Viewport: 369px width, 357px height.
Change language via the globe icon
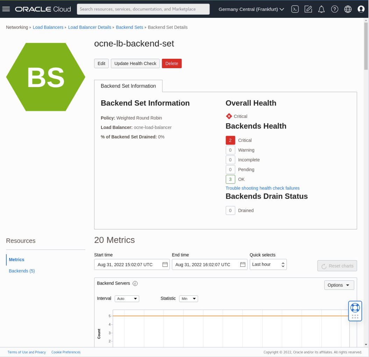click(348, 9)
